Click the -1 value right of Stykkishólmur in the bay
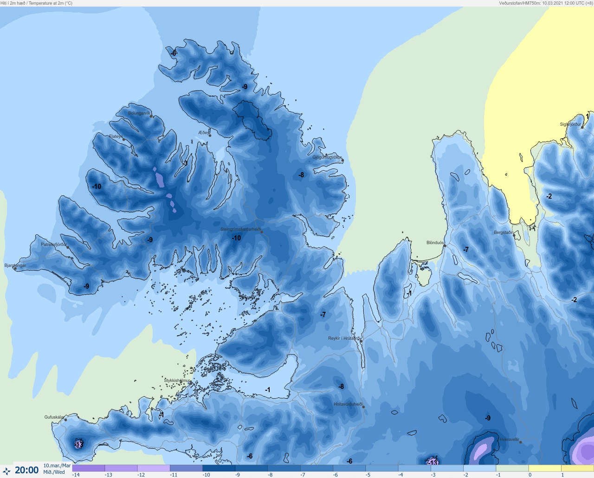 coord(267,390)
